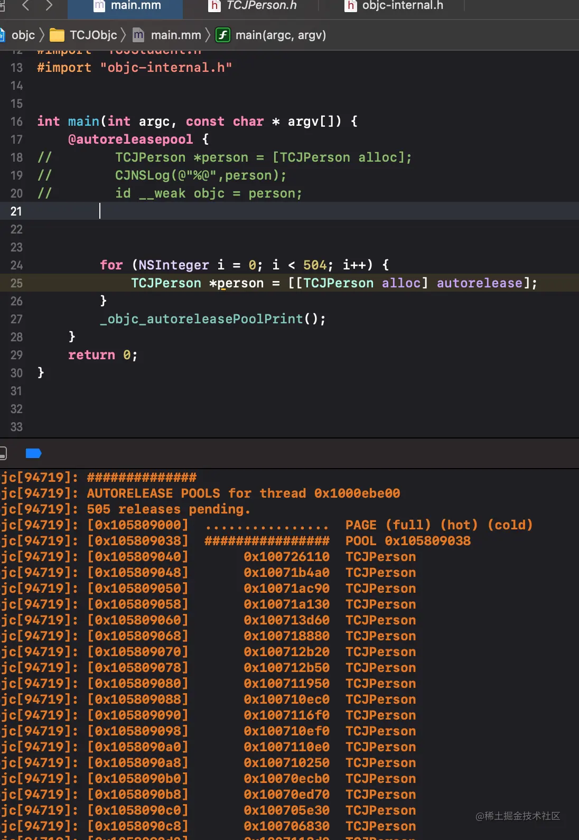Screen dimensions: 579x840
Task: Navigate forward with the right arrow
Action: (x=49, y=6)
